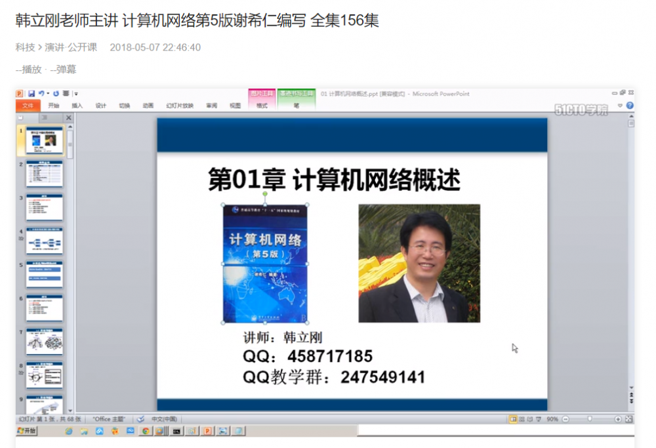Open the Undo history dropdown arrow
This screenshot has width=656, height=448.
coord(48,93)
